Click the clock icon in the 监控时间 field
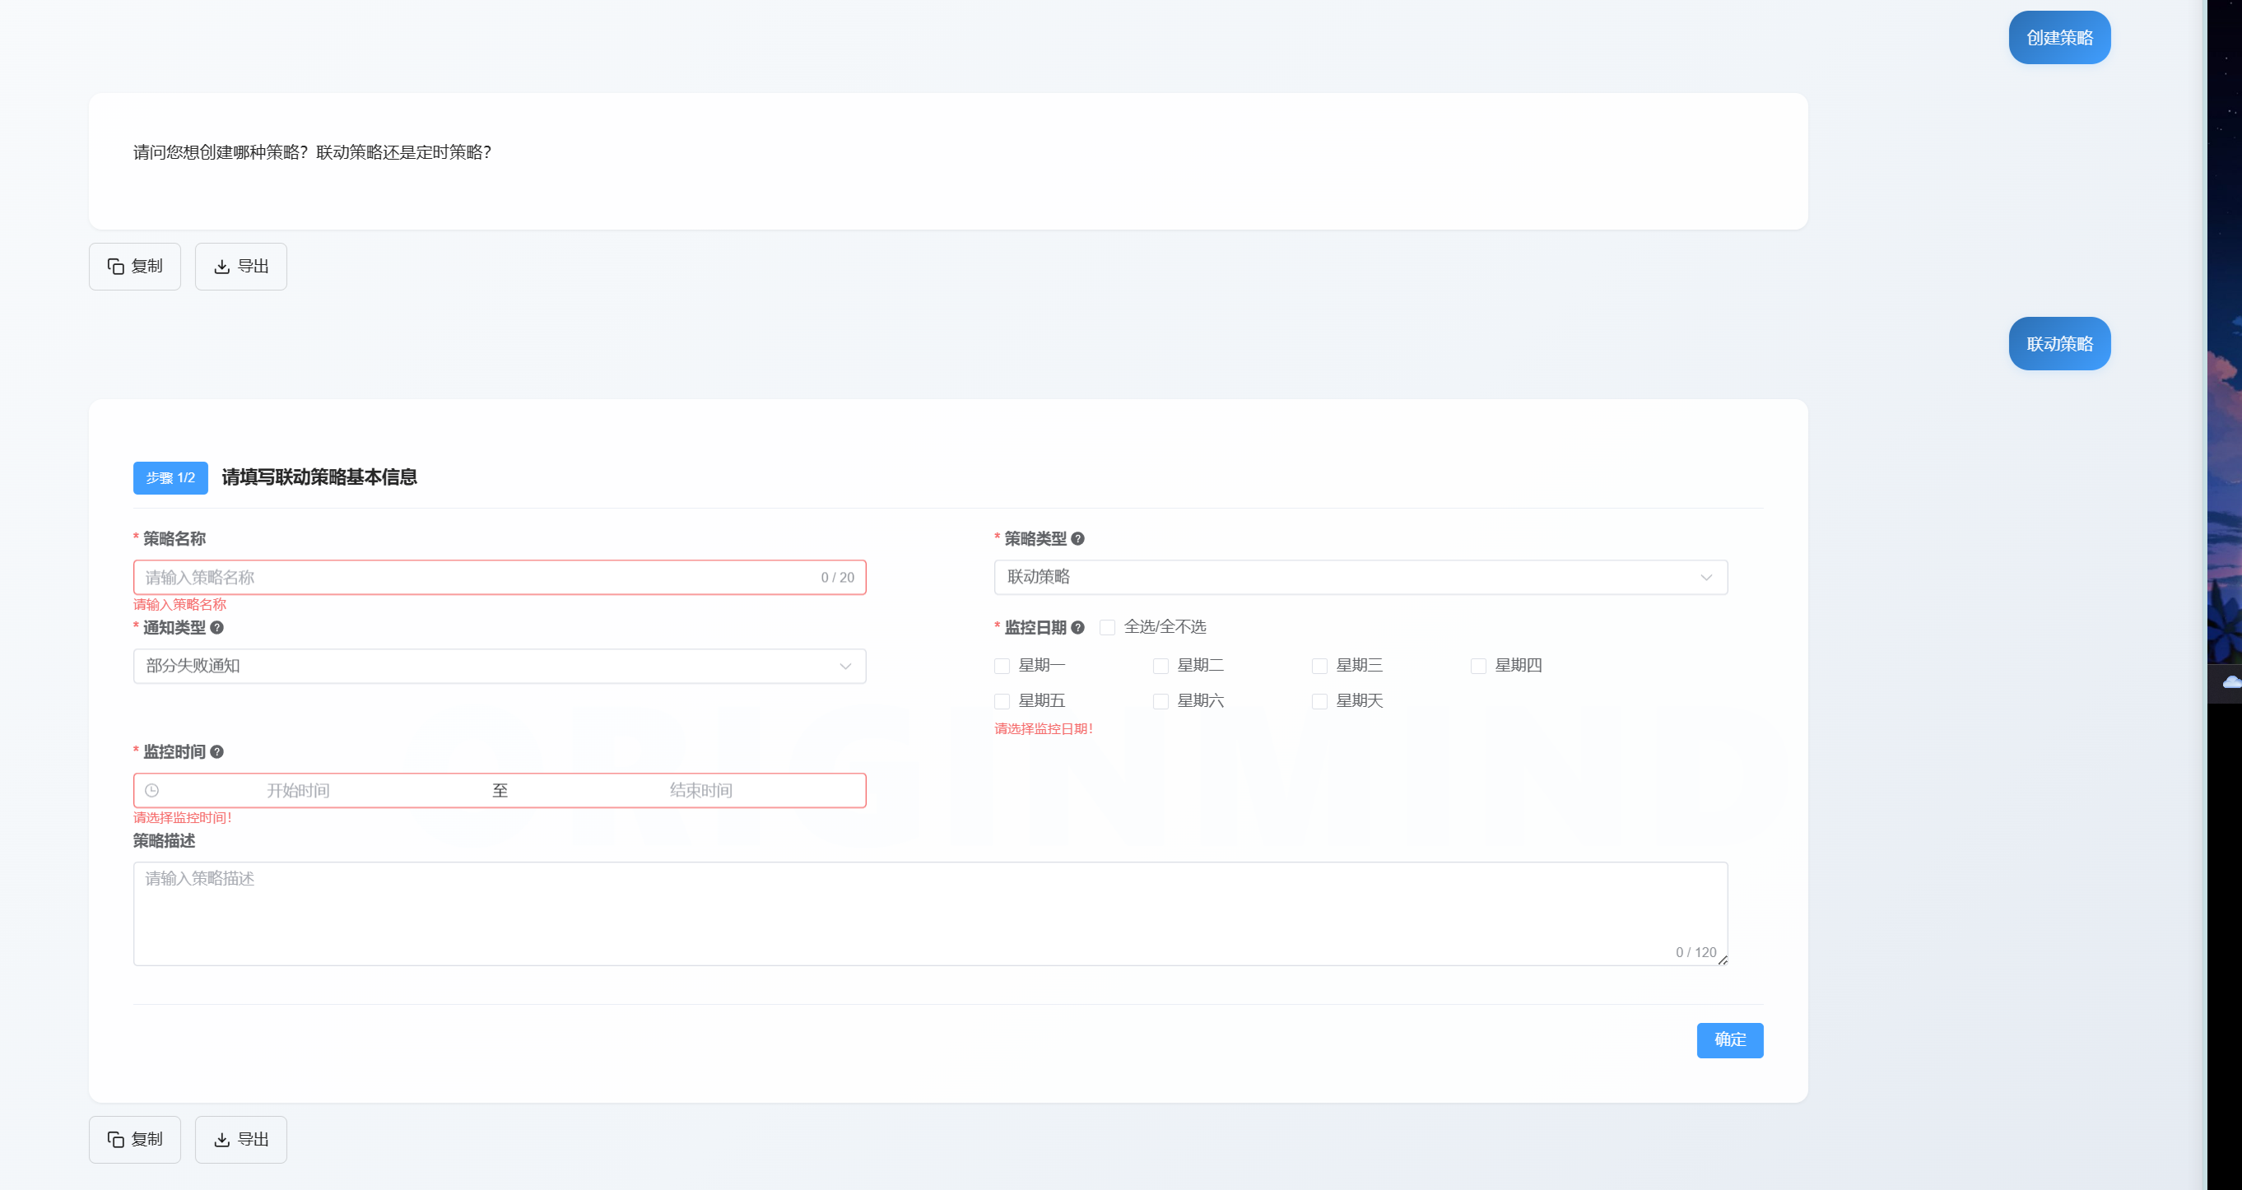The height and width of the screenshot is (1190, 2242). point(151,790)
